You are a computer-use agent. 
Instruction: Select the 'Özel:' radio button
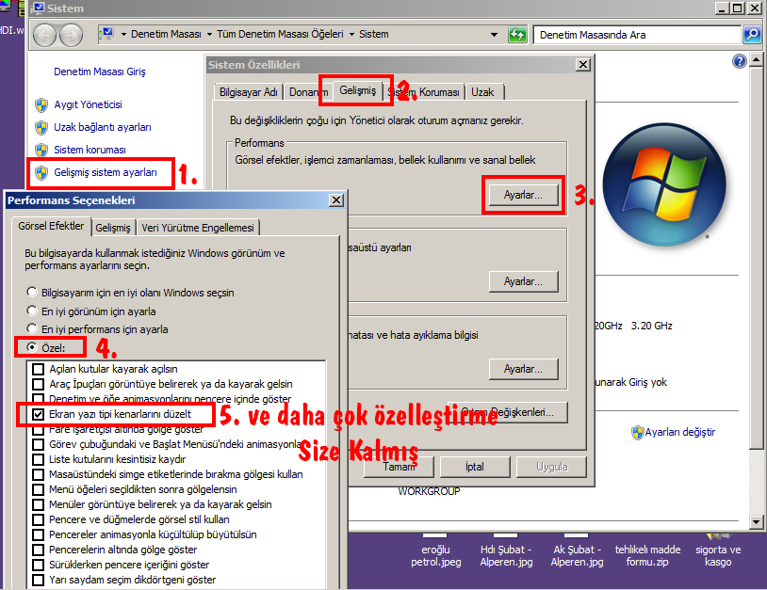coord(32,347)
